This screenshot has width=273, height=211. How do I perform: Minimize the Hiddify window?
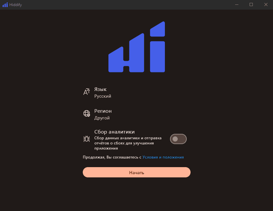[x=236, y=4]
